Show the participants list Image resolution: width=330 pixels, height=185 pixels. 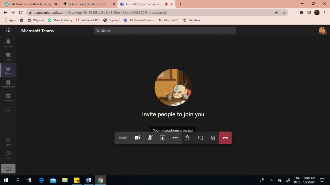tap(213, 138)
